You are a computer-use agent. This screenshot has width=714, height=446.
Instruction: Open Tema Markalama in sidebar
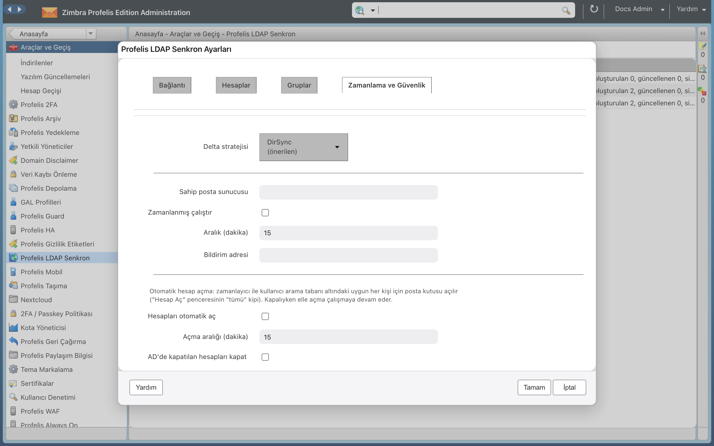46,369
